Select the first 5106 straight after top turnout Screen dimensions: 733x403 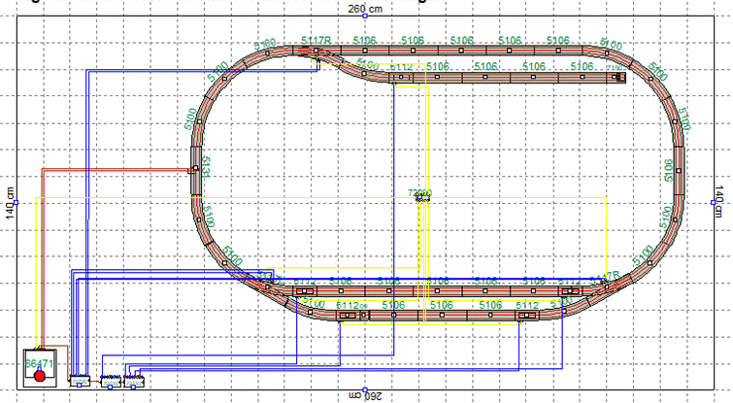pos(365,50)
